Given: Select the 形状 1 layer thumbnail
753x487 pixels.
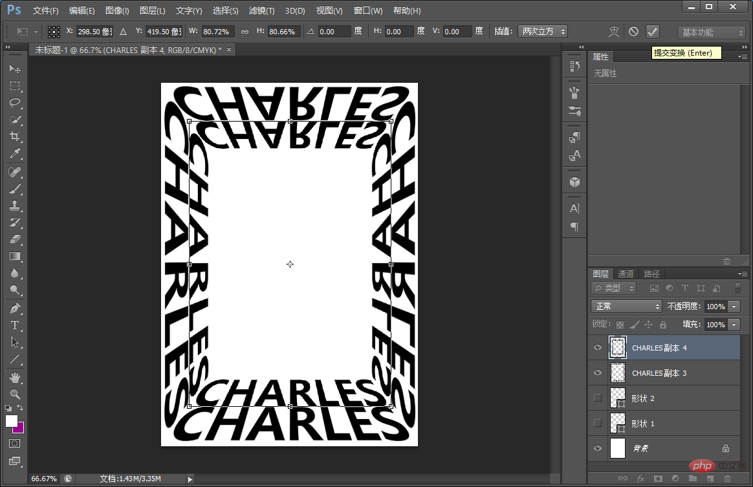Looking at the screenshot, I should (618, 423).
